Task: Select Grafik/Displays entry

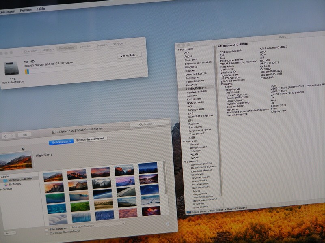Action: [196, 88]
